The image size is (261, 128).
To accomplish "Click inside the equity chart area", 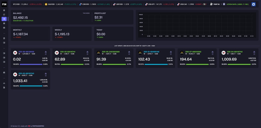I will coord(197,25).
